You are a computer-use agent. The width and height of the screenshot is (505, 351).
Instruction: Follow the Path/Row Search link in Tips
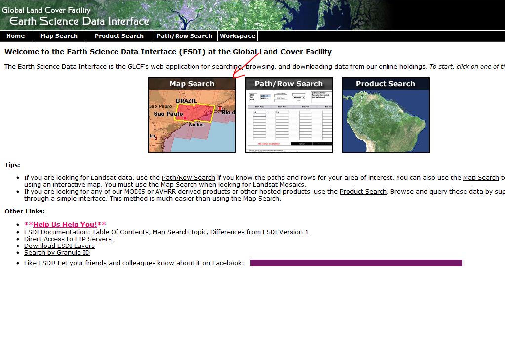point(189,178)
